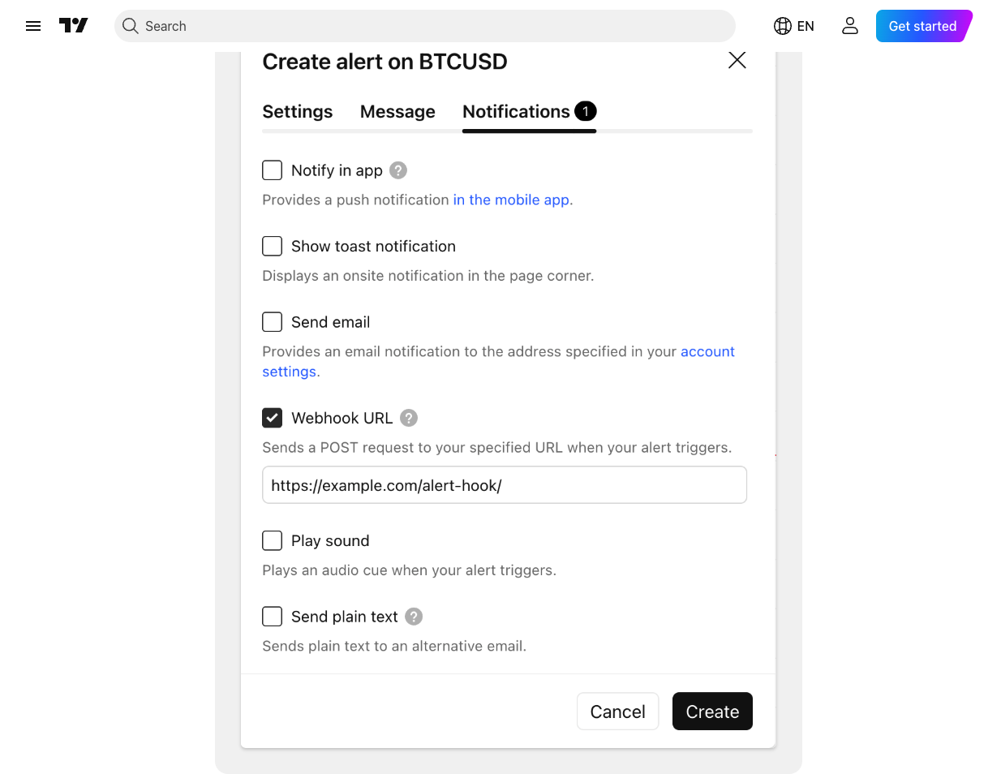The width and height of the screenshot is (1001, 774).
Task: Click the help icon beside Webhook URL
Action: tap(409, 418)
